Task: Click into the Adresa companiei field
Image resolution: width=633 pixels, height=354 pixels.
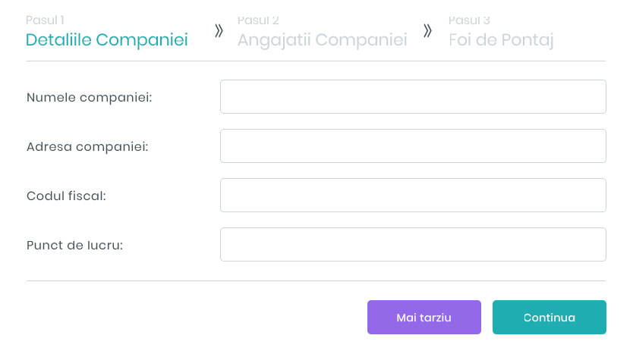Action: [413, 146]
